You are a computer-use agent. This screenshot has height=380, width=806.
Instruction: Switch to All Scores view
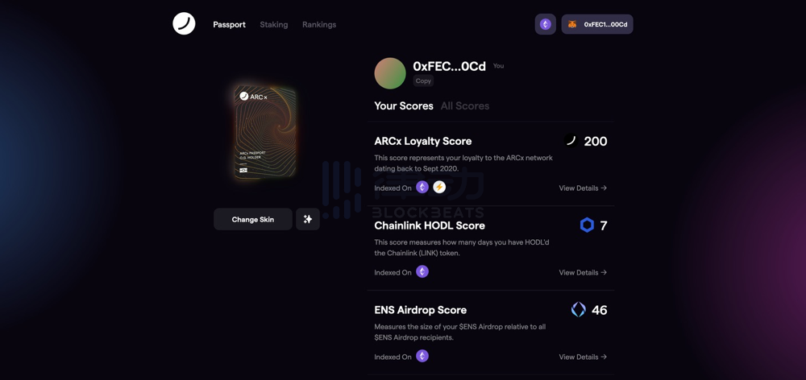(465, 105)
